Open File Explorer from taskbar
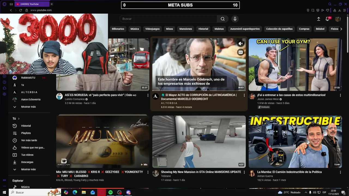 (84, 192)
